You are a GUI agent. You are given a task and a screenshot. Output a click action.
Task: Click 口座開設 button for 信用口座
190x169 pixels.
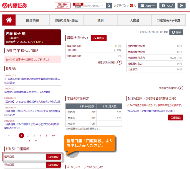[53, 157]
